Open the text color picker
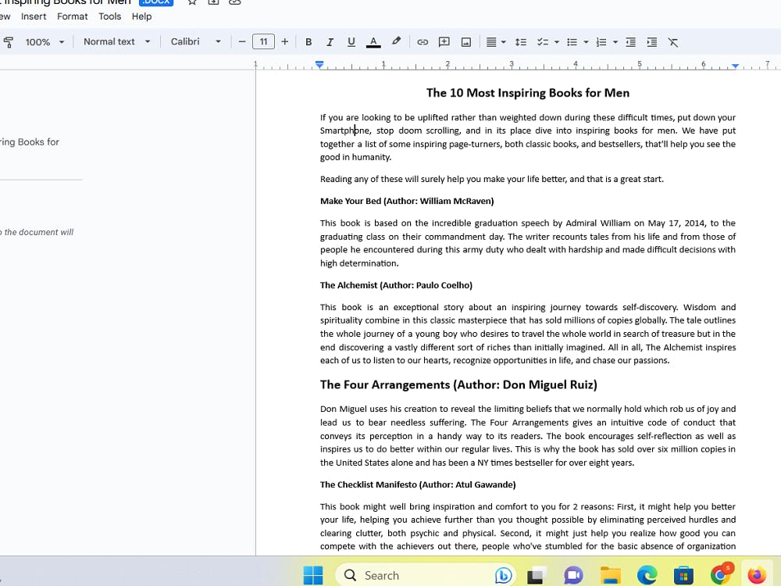The width and height of the screenshot is (781, 586). (x=373, y=42)
